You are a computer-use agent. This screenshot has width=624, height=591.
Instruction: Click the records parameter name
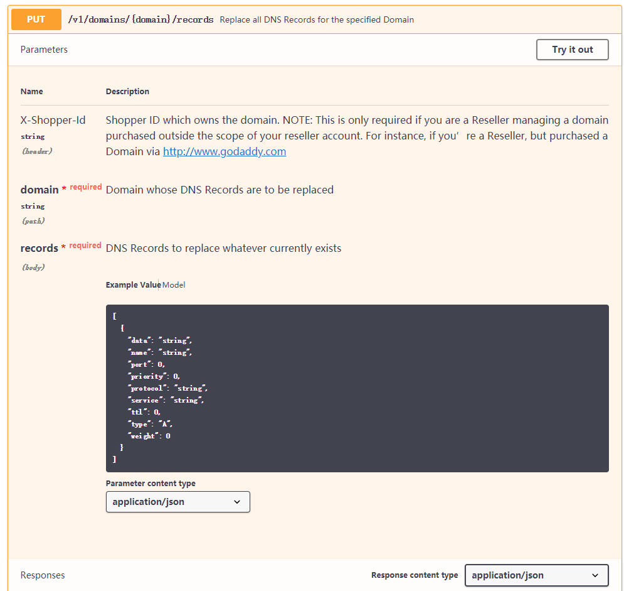tap(39, 248)
